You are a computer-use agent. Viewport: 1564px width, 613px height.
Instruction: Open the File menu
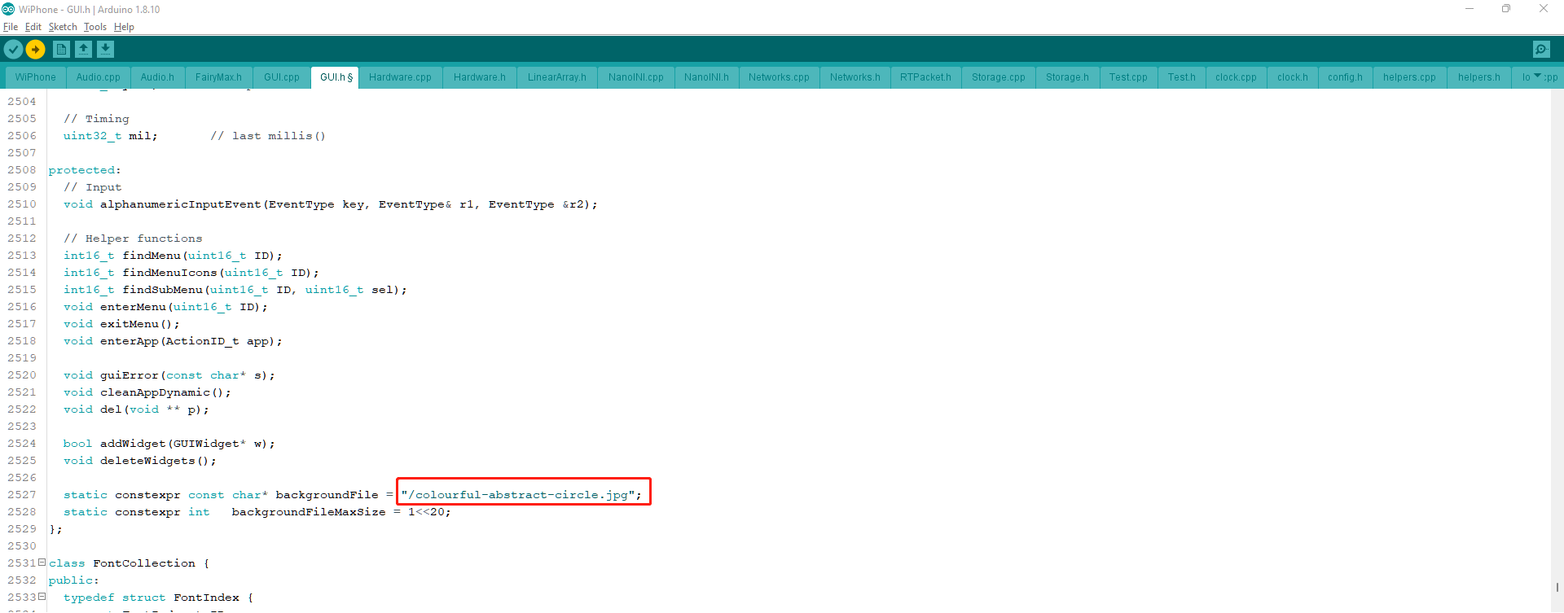pos(11,27)
